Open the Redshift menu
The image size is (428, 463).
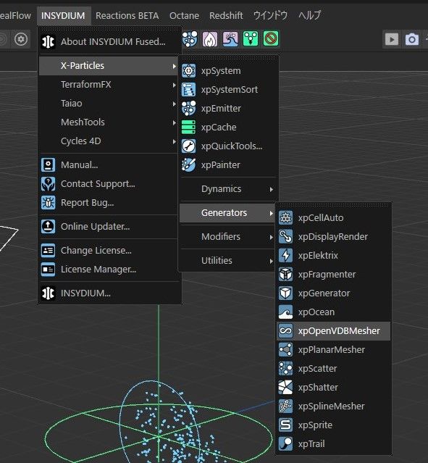[226, 15]
